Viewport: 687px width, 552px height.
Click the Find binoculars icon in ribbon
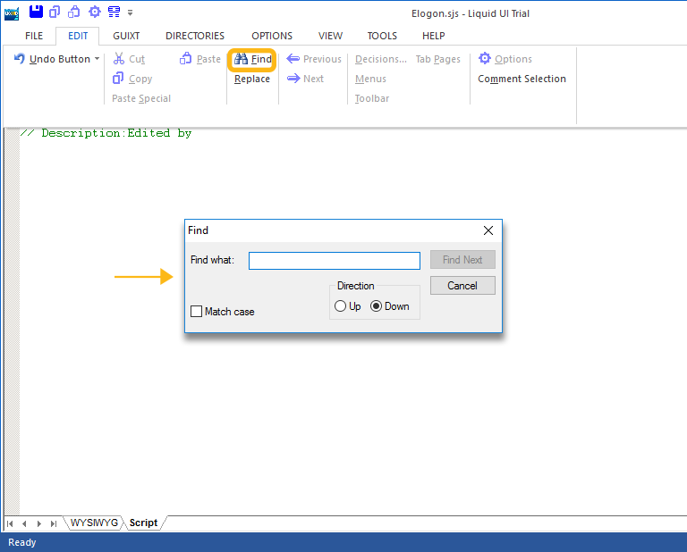[241, 59]
